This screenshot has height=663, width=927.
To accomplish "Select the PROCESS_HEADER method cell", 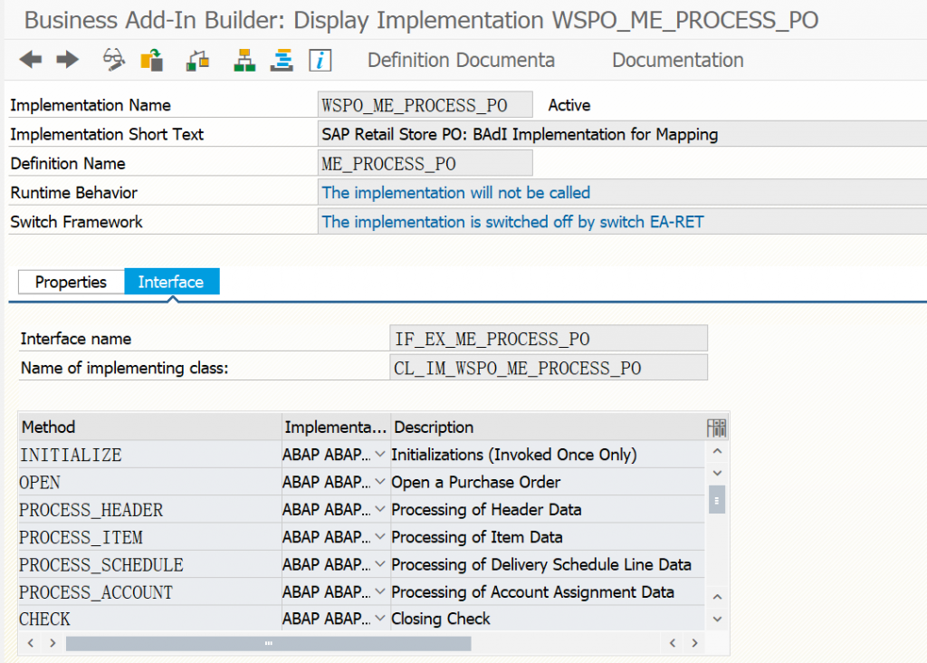I will 91,510.
